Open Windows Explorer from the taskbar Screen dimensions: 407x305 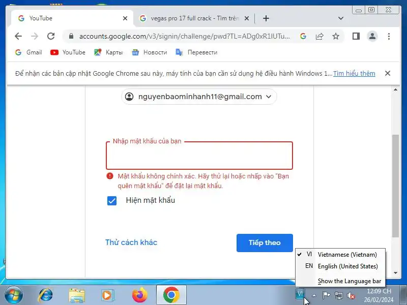point(77,295)
